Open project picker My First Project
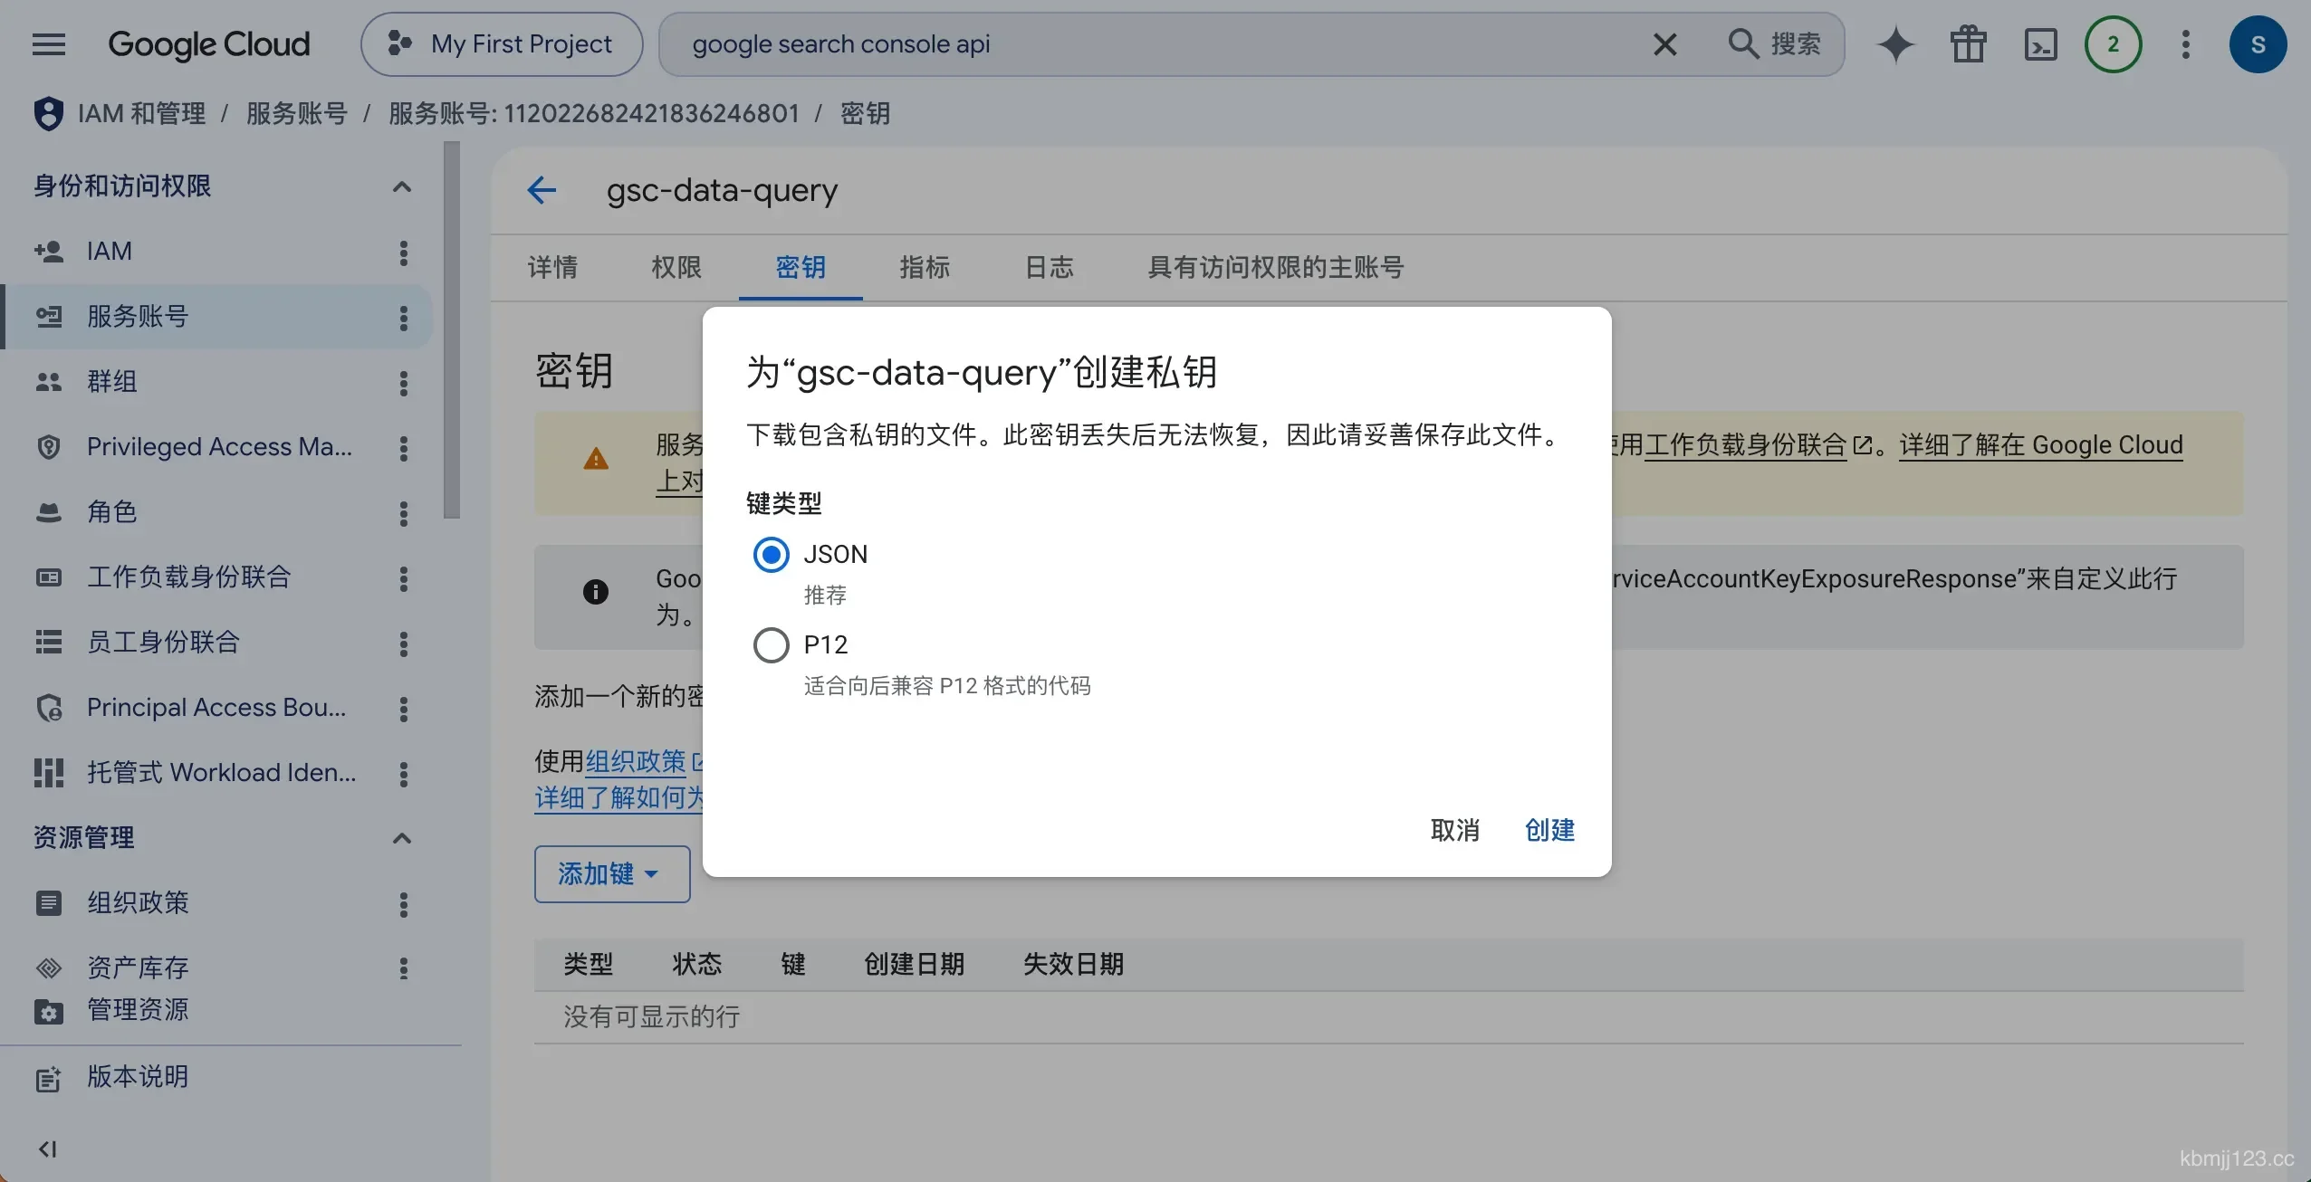Screen dimensions: 2311x1182 [502, 43]
